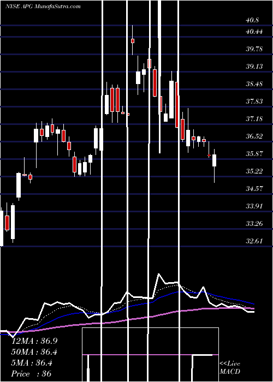This screenshot has height=382, width=273.
Task: Select the 33.91 price level label
Action: 254,206
